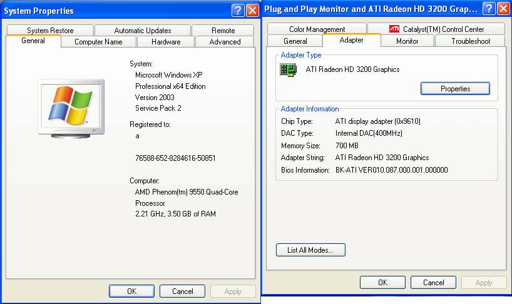
Task: Click the Adapter String value text
Action: point(382,158)
